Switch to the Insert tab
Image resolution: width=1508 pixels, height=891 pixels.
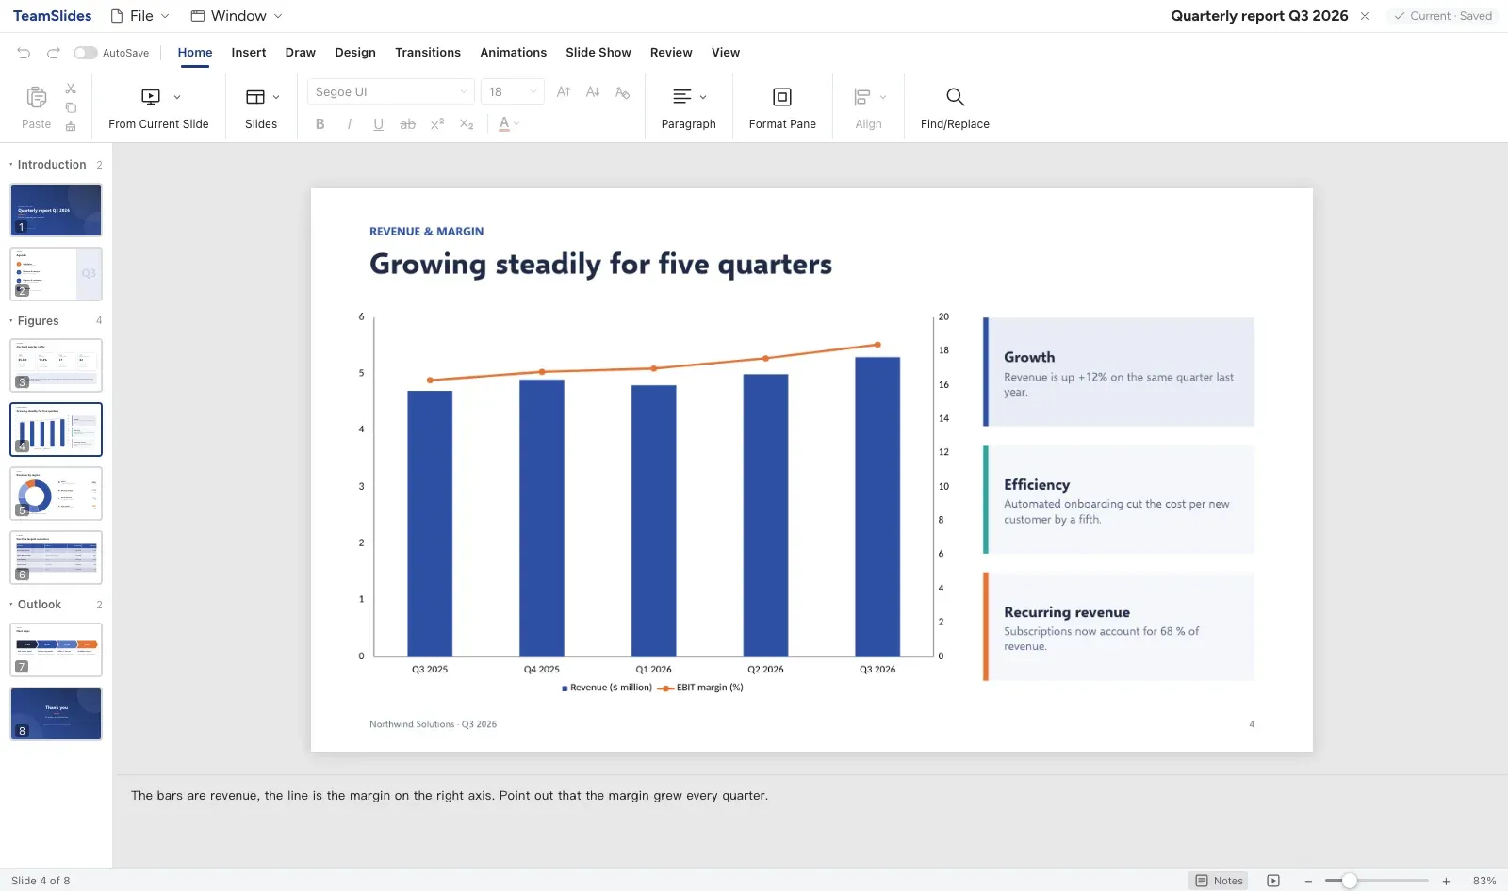249,53
